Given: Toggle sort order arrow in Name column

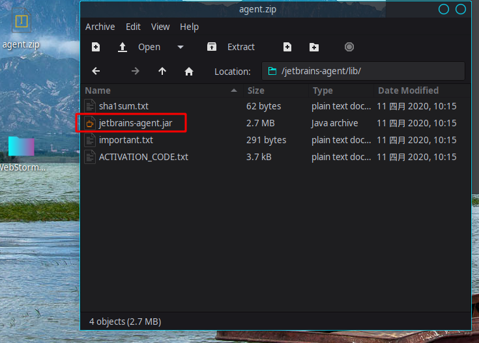Looking at the screenshot, I should tap(234, 90).
